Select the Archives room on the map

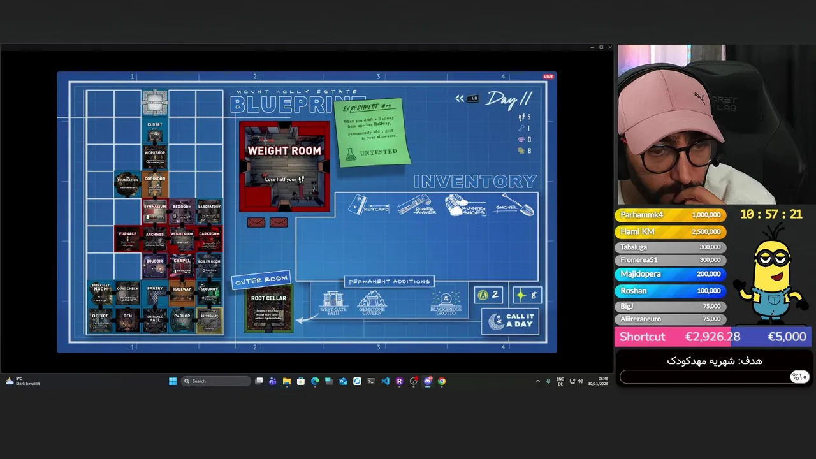point(155,240)
